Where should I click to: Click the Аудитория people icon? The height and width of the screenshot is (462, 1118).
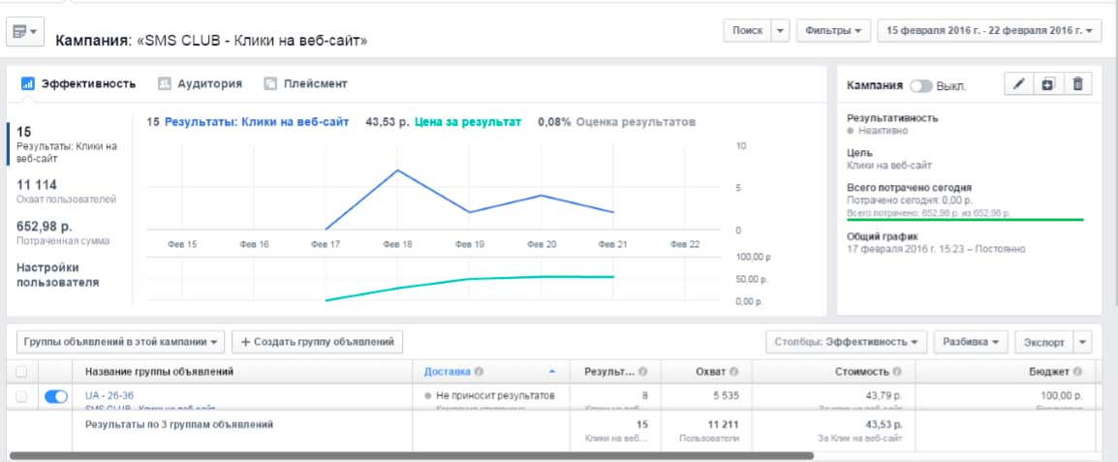tap(165, 83)
